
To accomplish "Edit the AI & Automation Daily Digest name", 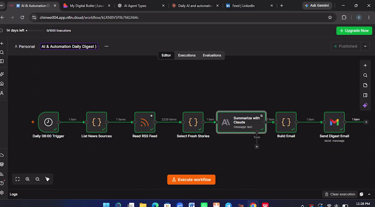I will pyautogui.click(x=69, y=47).
